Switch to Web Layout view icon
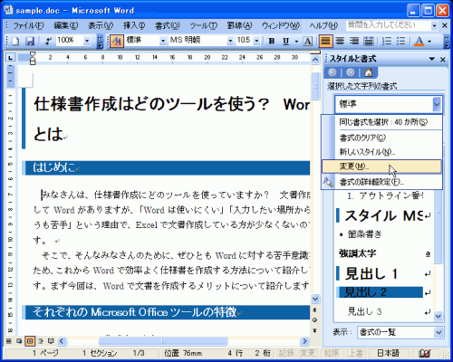The image size is (453, 362). pos(19,341)
